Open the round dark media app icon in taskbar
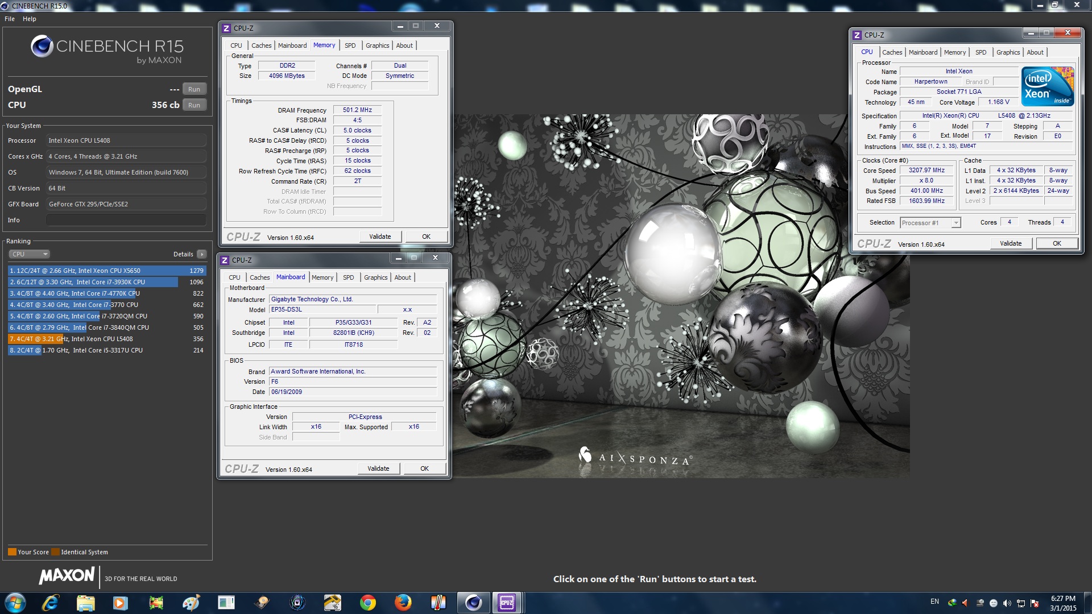 tap(297, 603)
